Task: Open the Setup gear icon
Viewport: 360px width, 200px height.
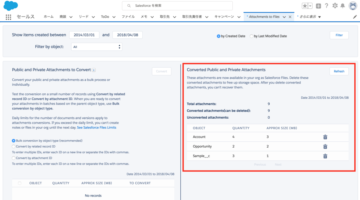Action: click(335, 6)
